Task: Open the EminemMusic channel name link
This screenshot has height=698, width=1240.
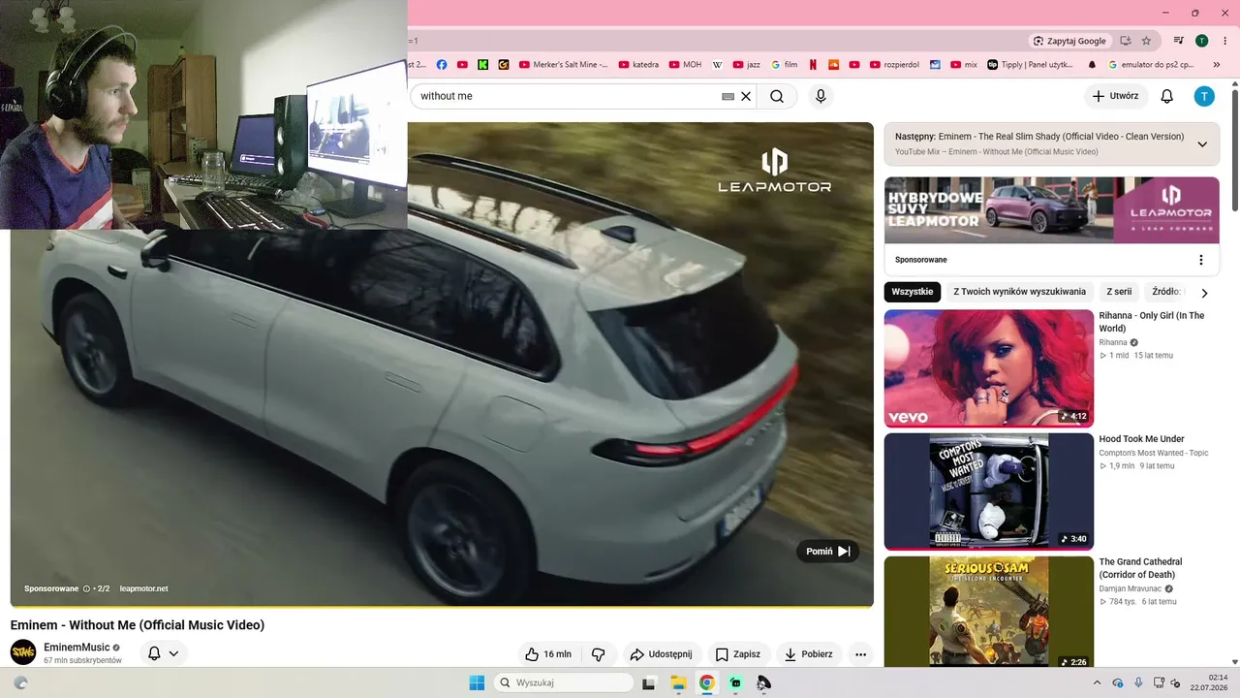Action: pyautogui.click(x=77, y=648)
